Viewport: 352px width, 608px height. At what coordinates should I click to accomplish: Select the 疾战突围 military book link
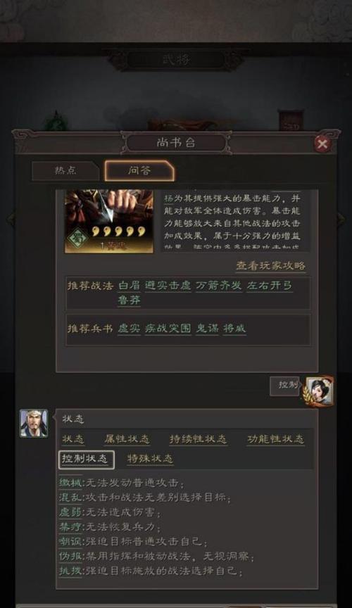click(x=168, y=329)
